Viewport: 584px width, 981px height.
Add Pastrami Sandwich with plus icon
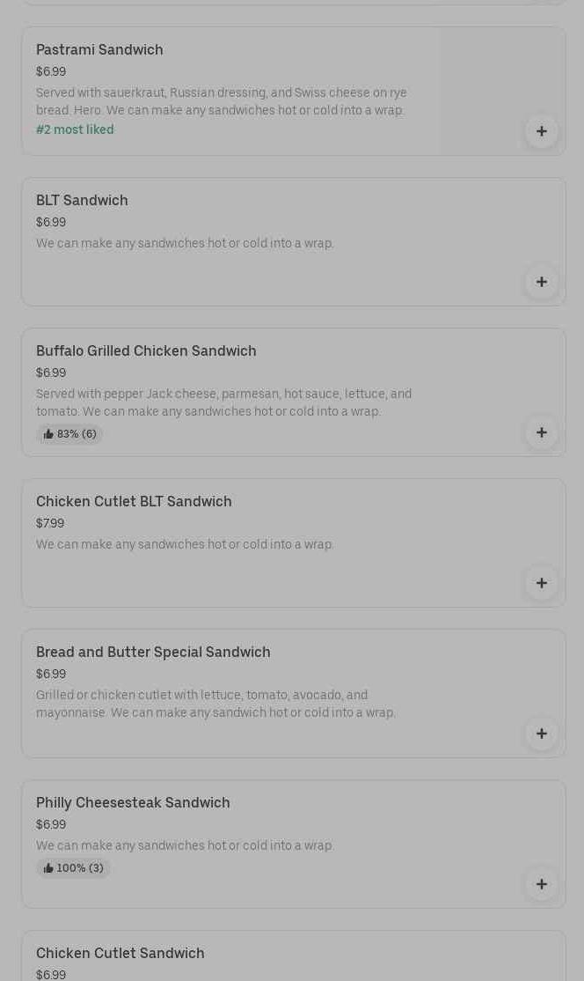[541, 131]
